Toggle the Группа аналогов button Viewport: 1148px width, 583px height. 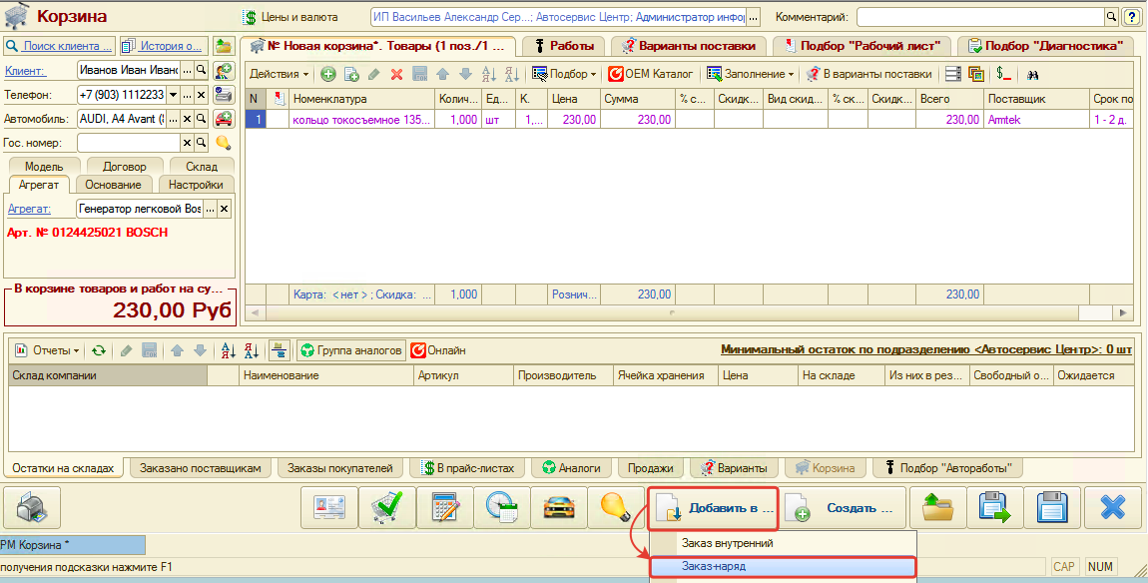[x=351, y=350]
